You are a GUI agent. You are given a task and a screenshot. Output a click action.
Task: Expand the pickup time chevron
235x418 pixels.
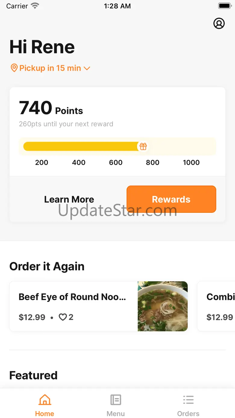87,68
